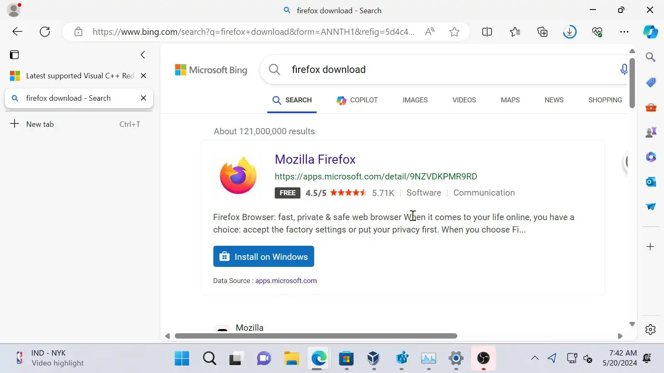Switch to IMAGES results
Screen dimensions: 664x373
pos(415,100)
